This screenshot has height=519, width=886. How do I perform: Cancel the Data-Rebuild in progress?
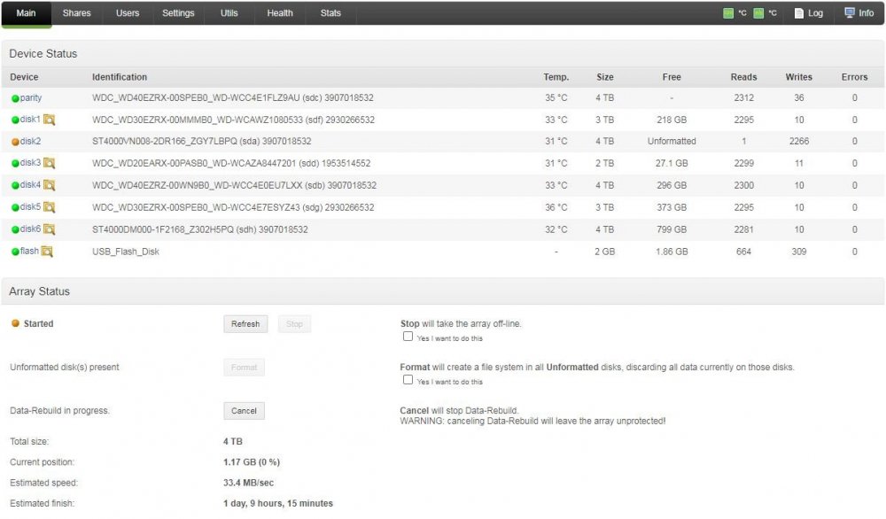[x=245, y=411]
